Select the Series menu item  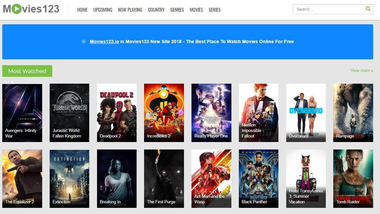point(215,10)
